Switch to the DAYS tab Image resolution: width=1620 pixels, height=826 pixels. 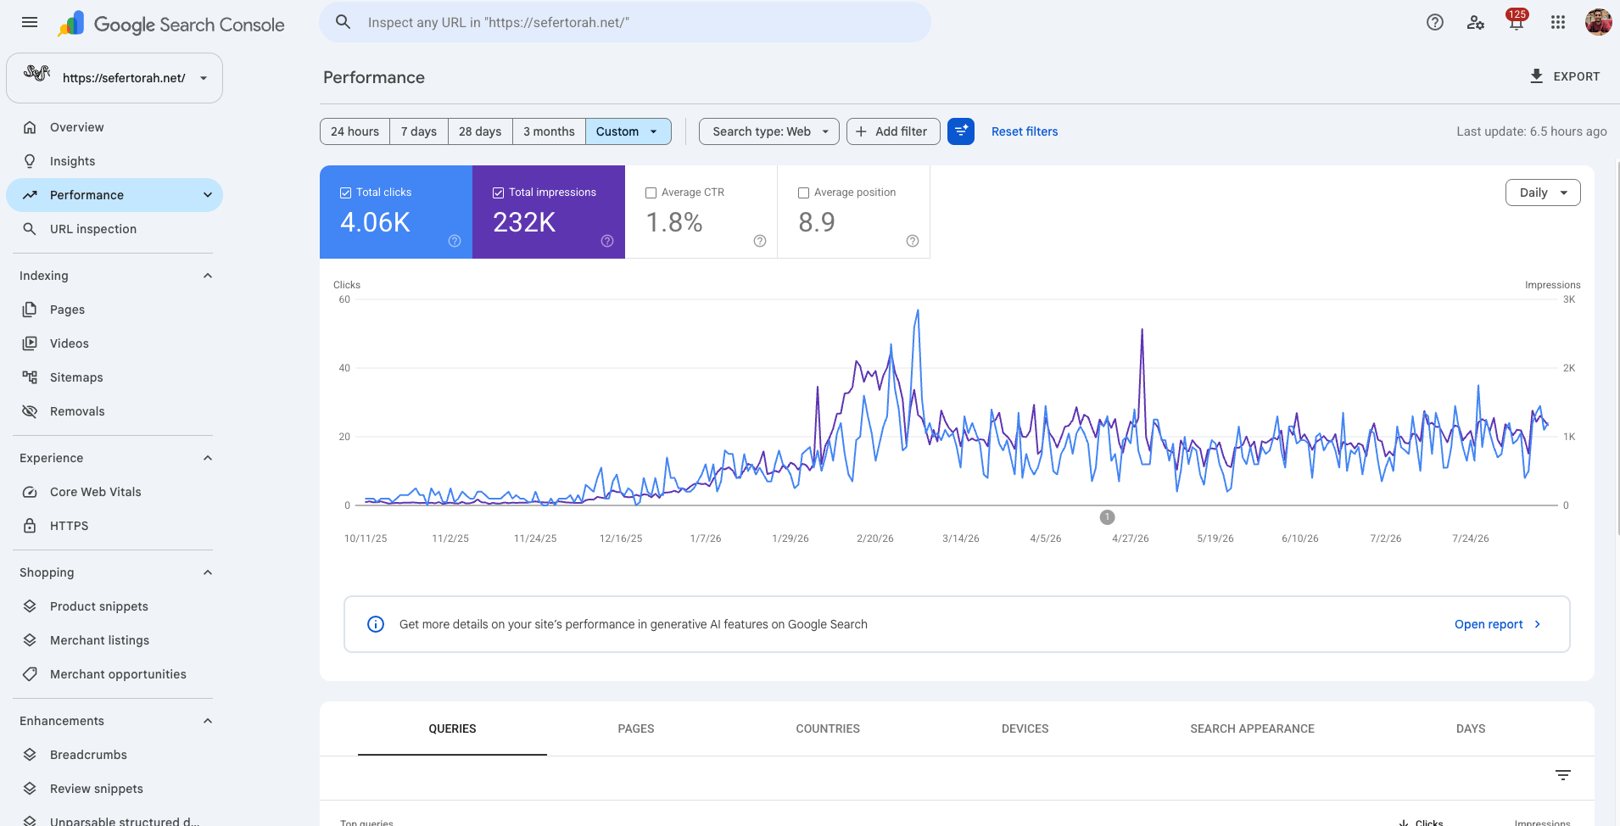(1471, 728)
